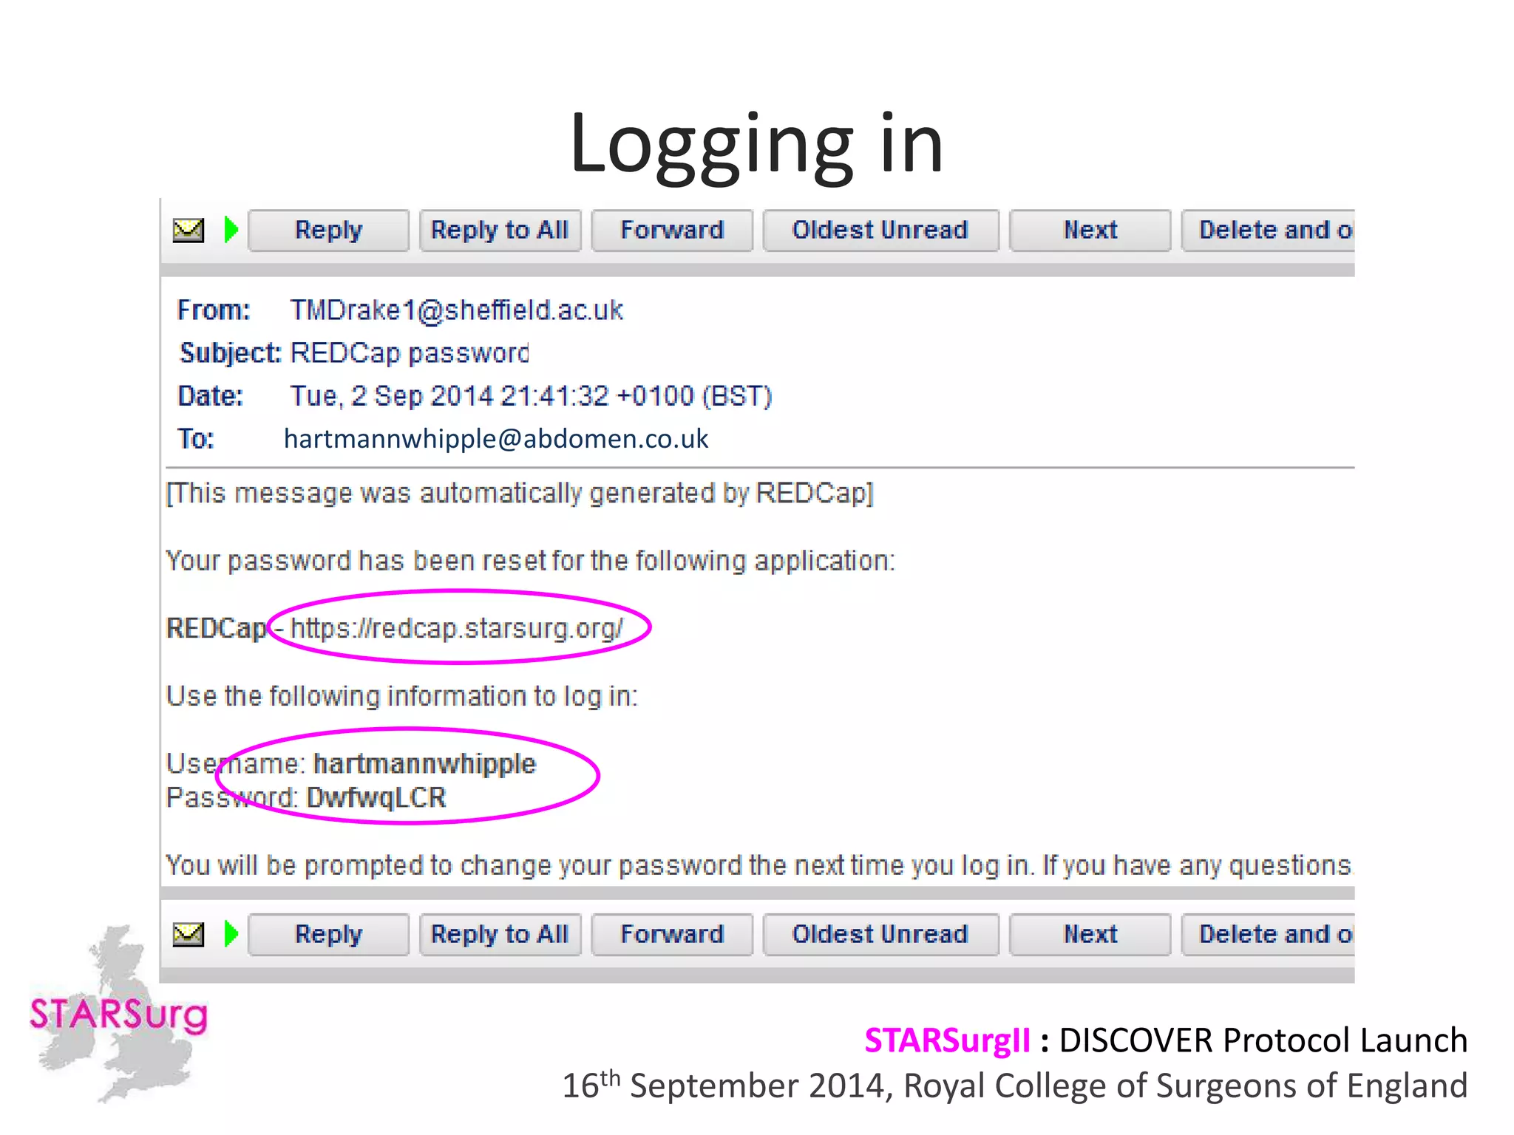Click Reply to All in top toolbar
This screenshot has width=1514, height=1135.
pyautogui.click(x=500, y=231)
